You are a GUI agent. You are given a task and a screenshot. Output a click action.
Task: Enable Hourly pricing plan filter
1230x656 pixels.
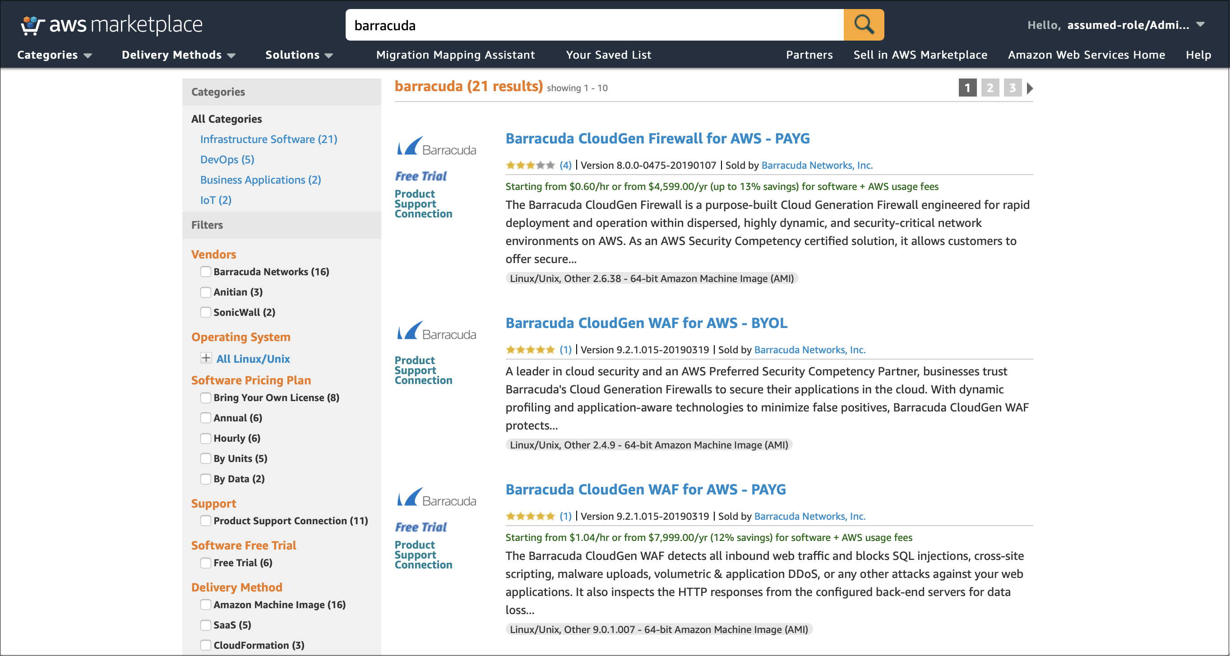[205, 438]
